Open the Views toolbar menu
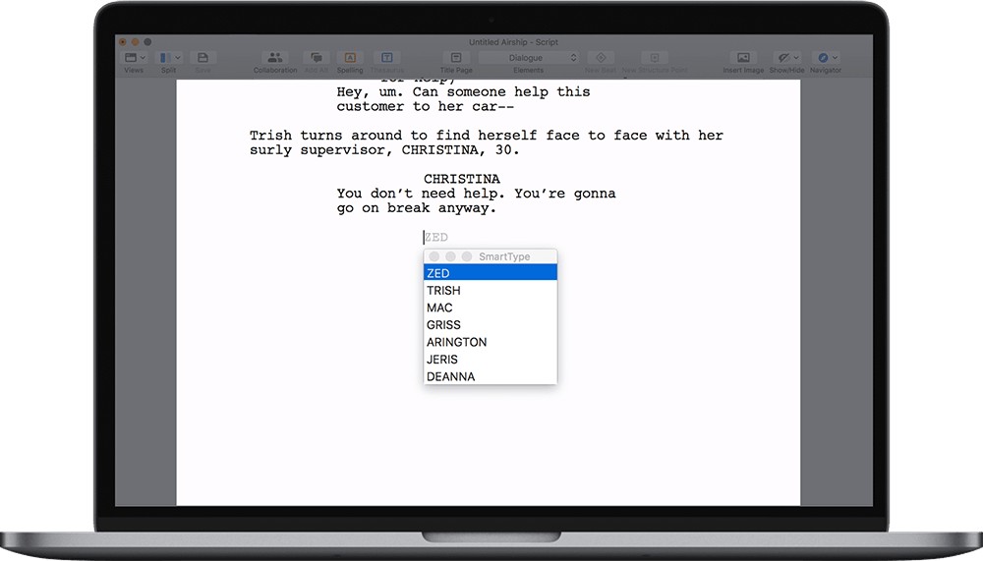Screen dimensions: 983x561 pos(134,58)
